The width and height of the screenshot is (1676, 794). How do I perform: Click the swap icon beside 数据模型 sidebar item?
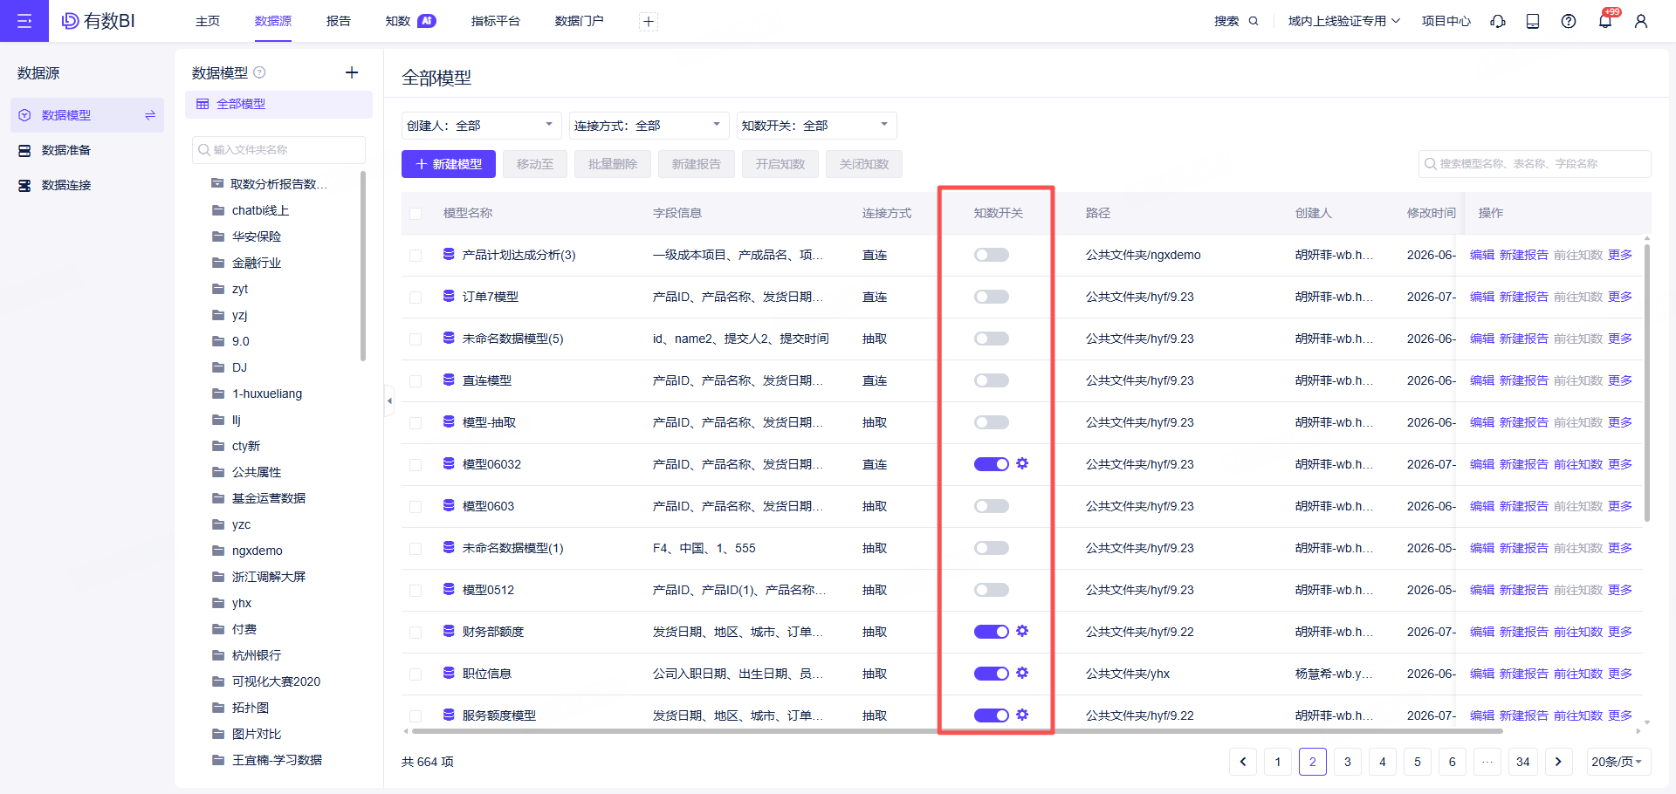[x=150, y=115]
